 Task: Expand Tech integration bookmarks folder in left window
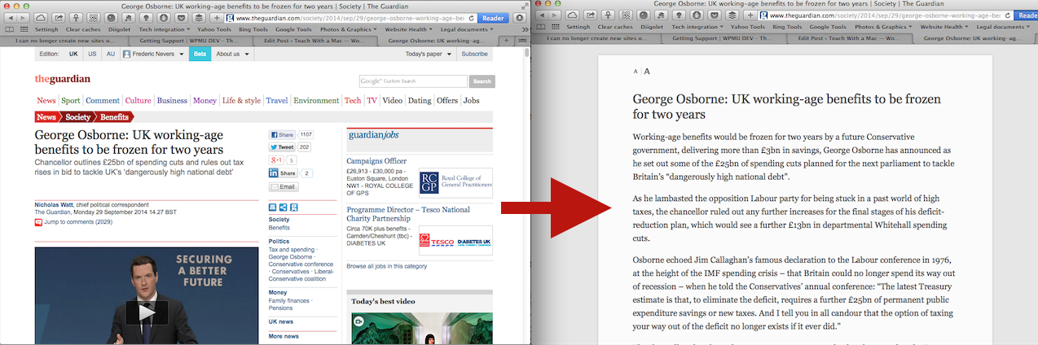click(x=164, y=28)
